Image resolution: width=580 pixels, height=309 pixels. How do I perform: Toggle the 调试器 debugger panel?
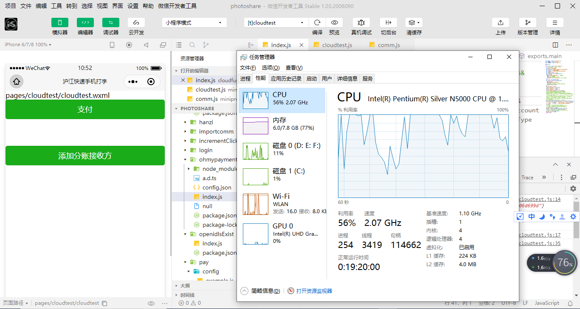click(111, 22)
